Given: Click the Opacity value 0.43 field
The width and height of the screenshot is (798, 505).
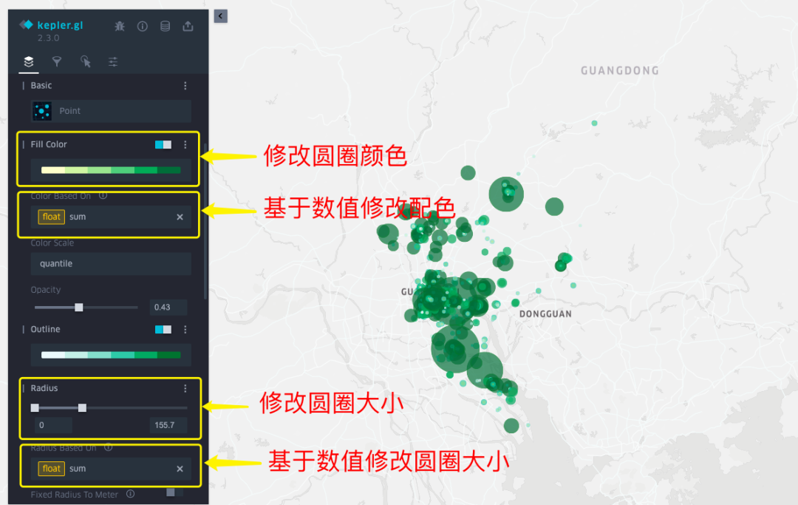Looking at the screenshot, I should tap(168, 308).
